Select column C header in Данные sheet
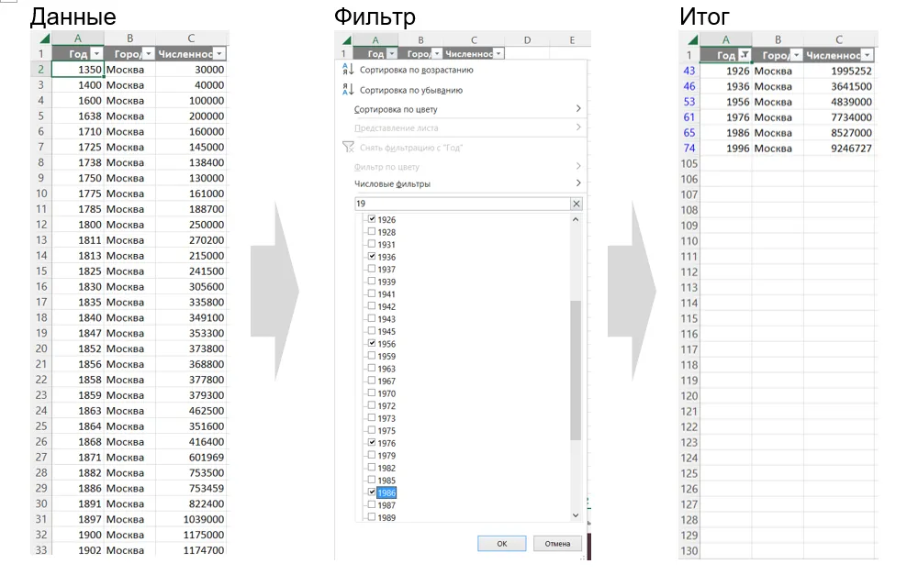Viewport: 907px width, 575px height. 191,39
